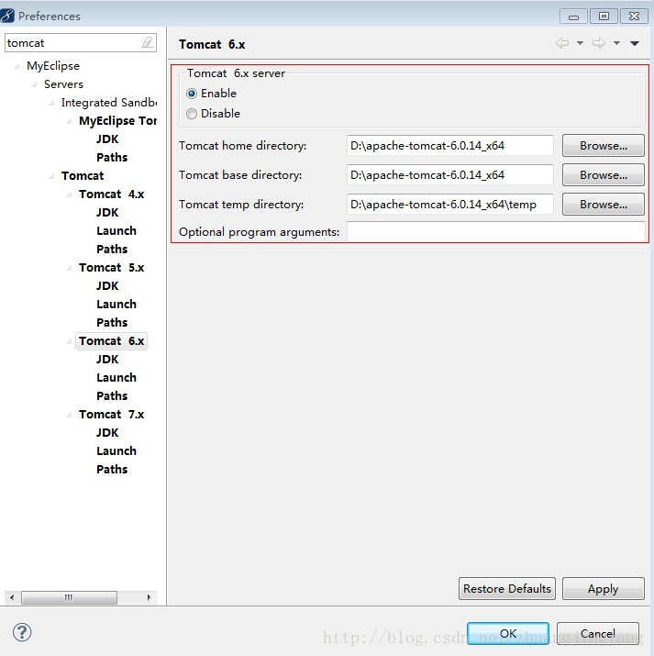Collapse the MyEclipse tree node
The image size is (654, 656).
(x=17, y=66)
